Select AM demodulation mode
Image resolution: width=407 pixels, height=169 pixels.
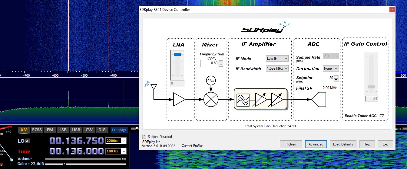pos(24,130)
